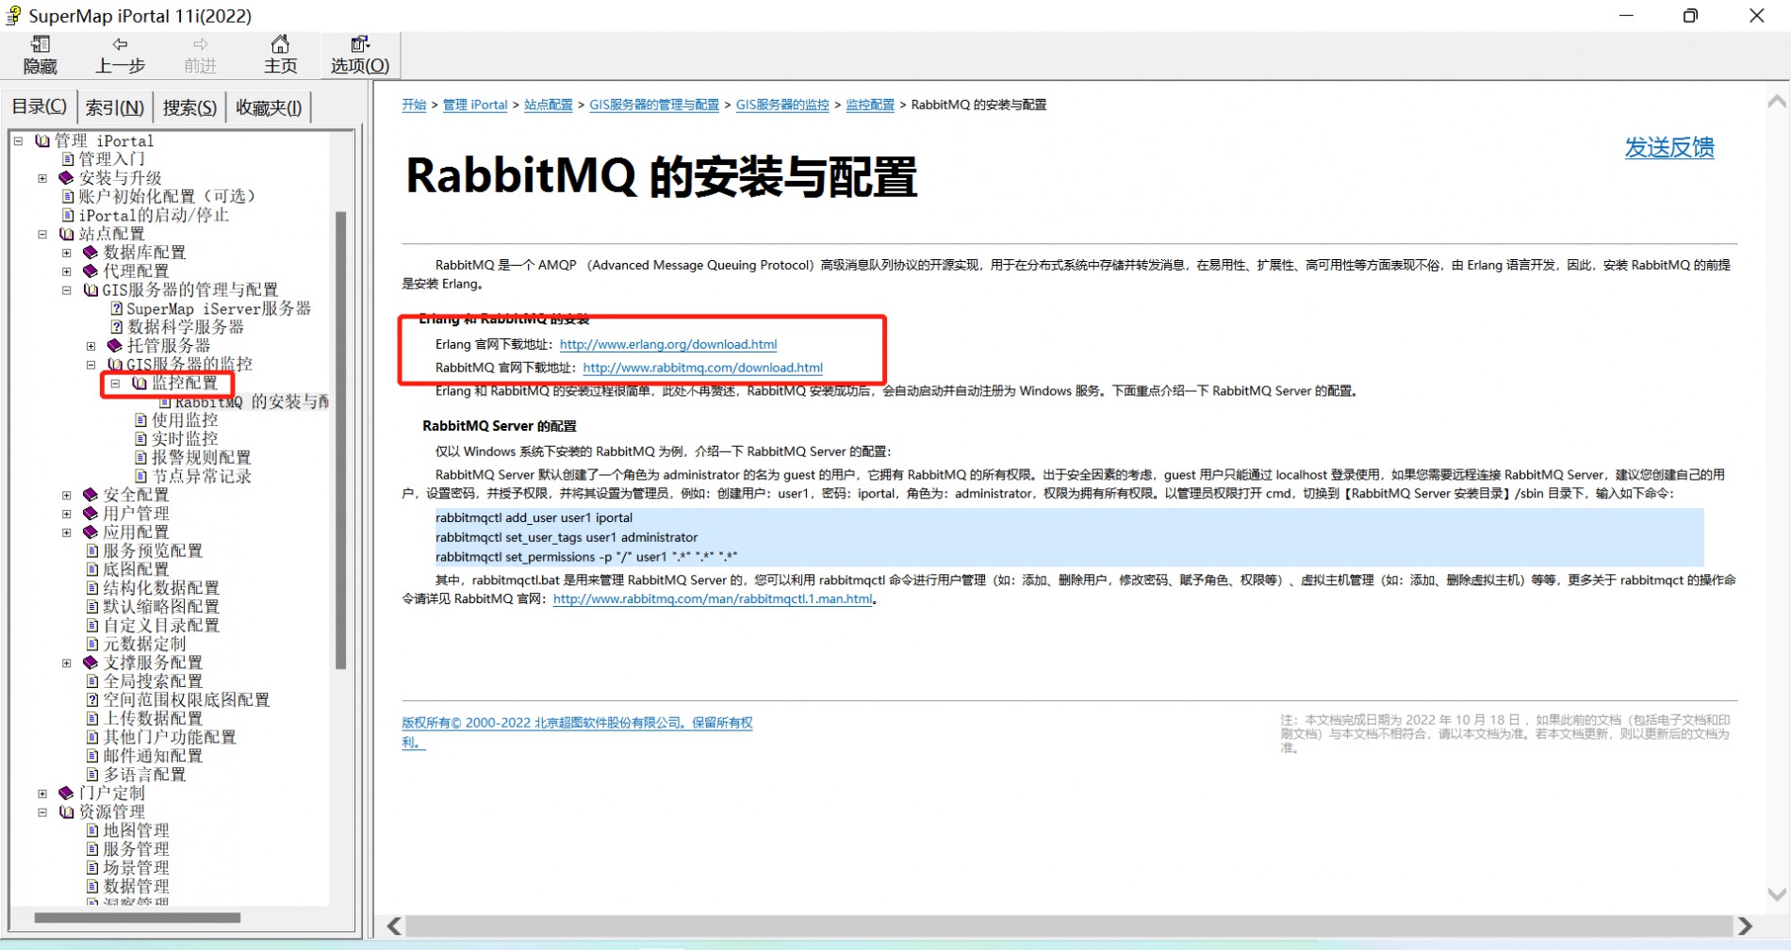Screen dimensions: 1791x950
Task: Click question-mark icon beside SuperMap iServer服务器
Action: click(x=117, y=308)
